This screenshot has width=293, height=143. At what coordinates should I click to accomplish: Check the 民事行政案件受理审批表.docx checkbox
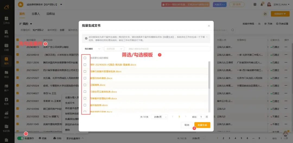click(85, 71)
